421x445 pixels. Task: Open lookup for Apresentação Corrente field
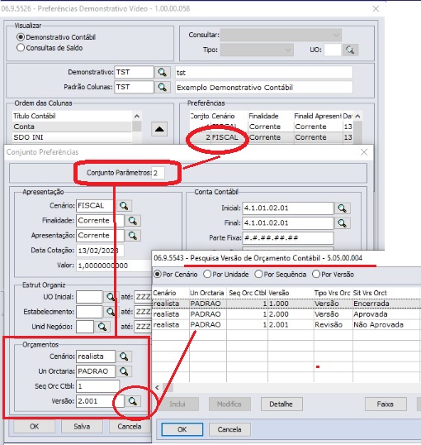tap(133, 236)
